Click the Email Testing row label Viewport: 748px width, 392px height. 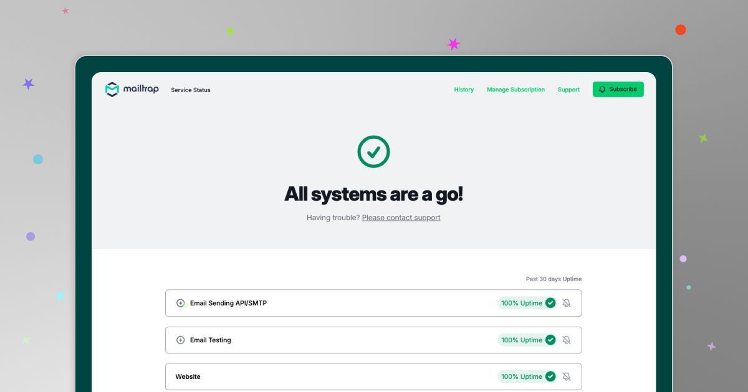point(211,340)
